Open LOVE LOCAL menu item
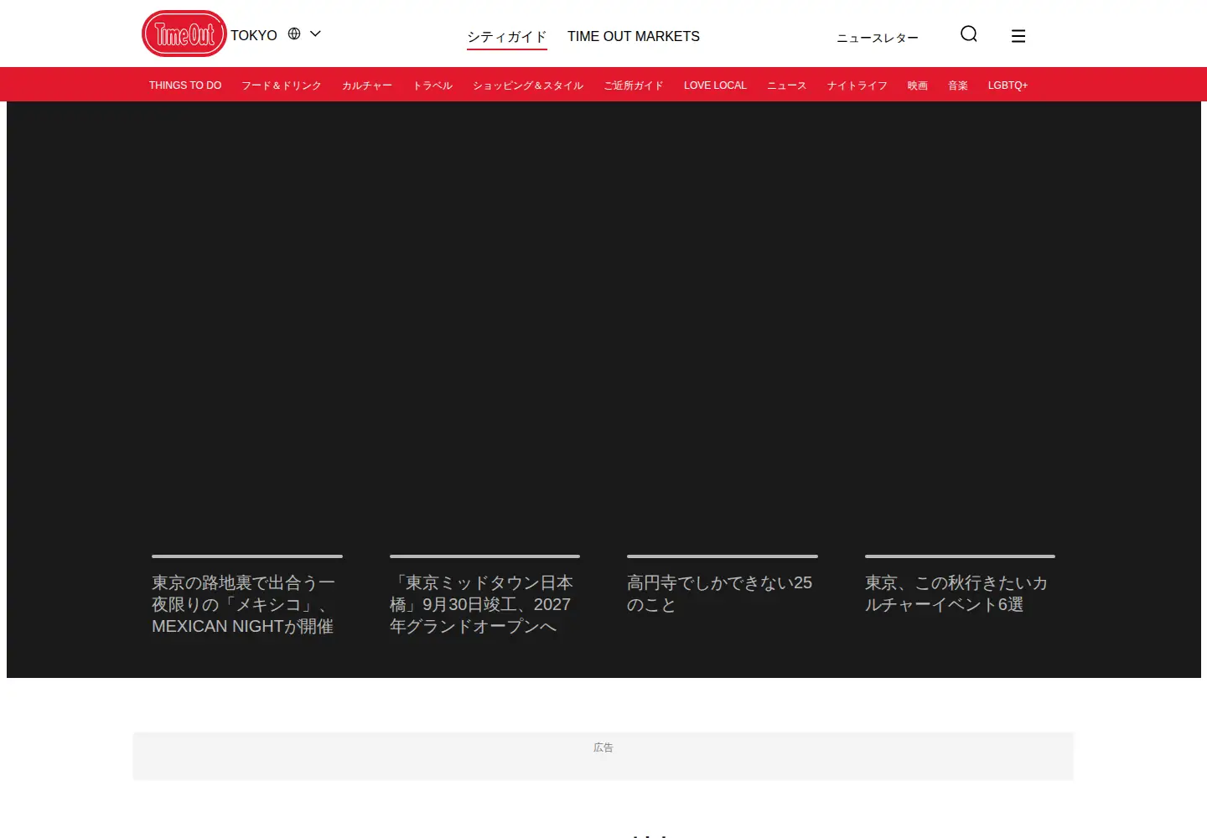Viewport: 1207px width, 838px height. 715,85
